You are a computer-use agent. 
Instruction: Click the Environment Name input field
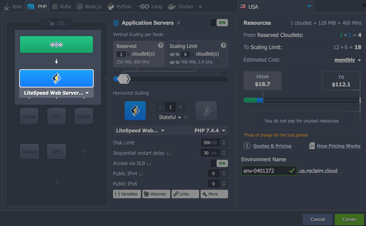coord(269,171)
